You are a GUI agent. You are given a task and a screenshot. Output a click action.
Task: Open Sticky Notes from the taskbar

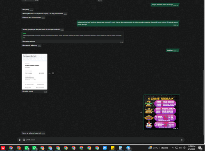(x=113, y=148)
